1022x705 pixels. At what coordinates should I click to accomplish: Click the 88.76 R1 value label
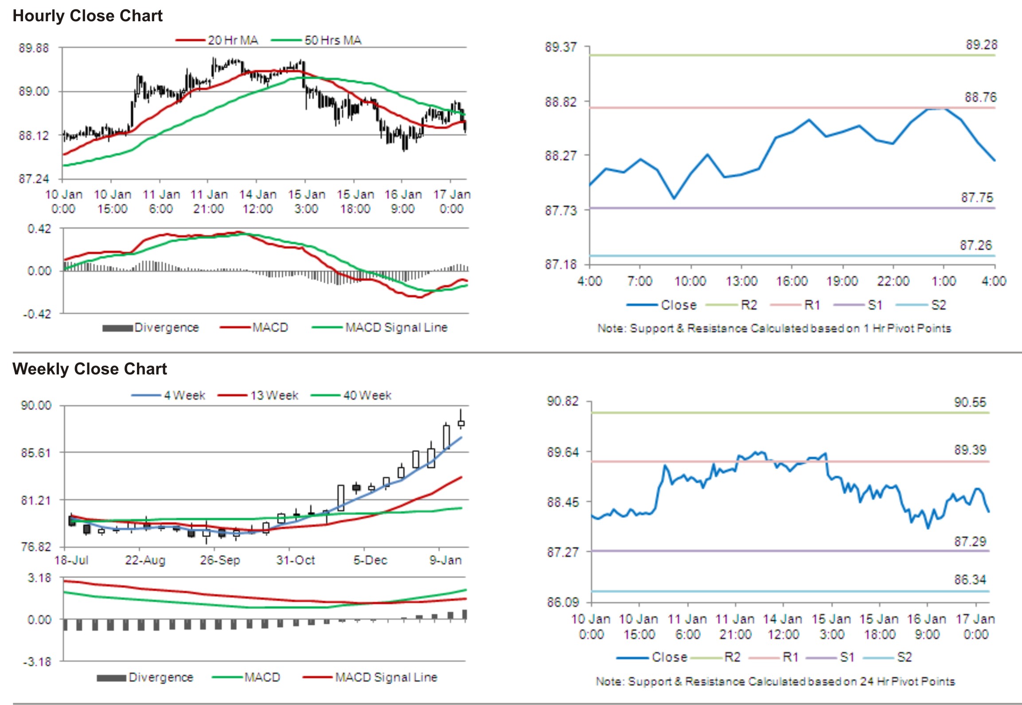980,97
